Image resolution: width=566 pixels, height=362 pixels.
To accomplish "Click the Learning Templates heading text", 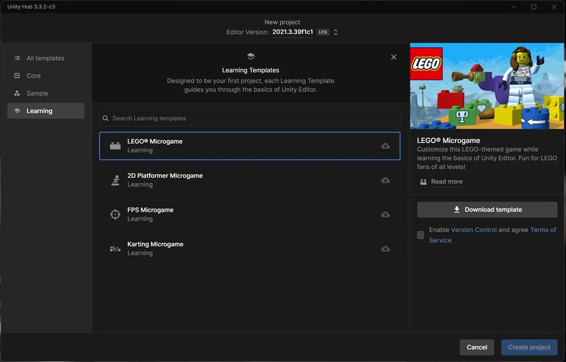I will (x=251, y=70).
